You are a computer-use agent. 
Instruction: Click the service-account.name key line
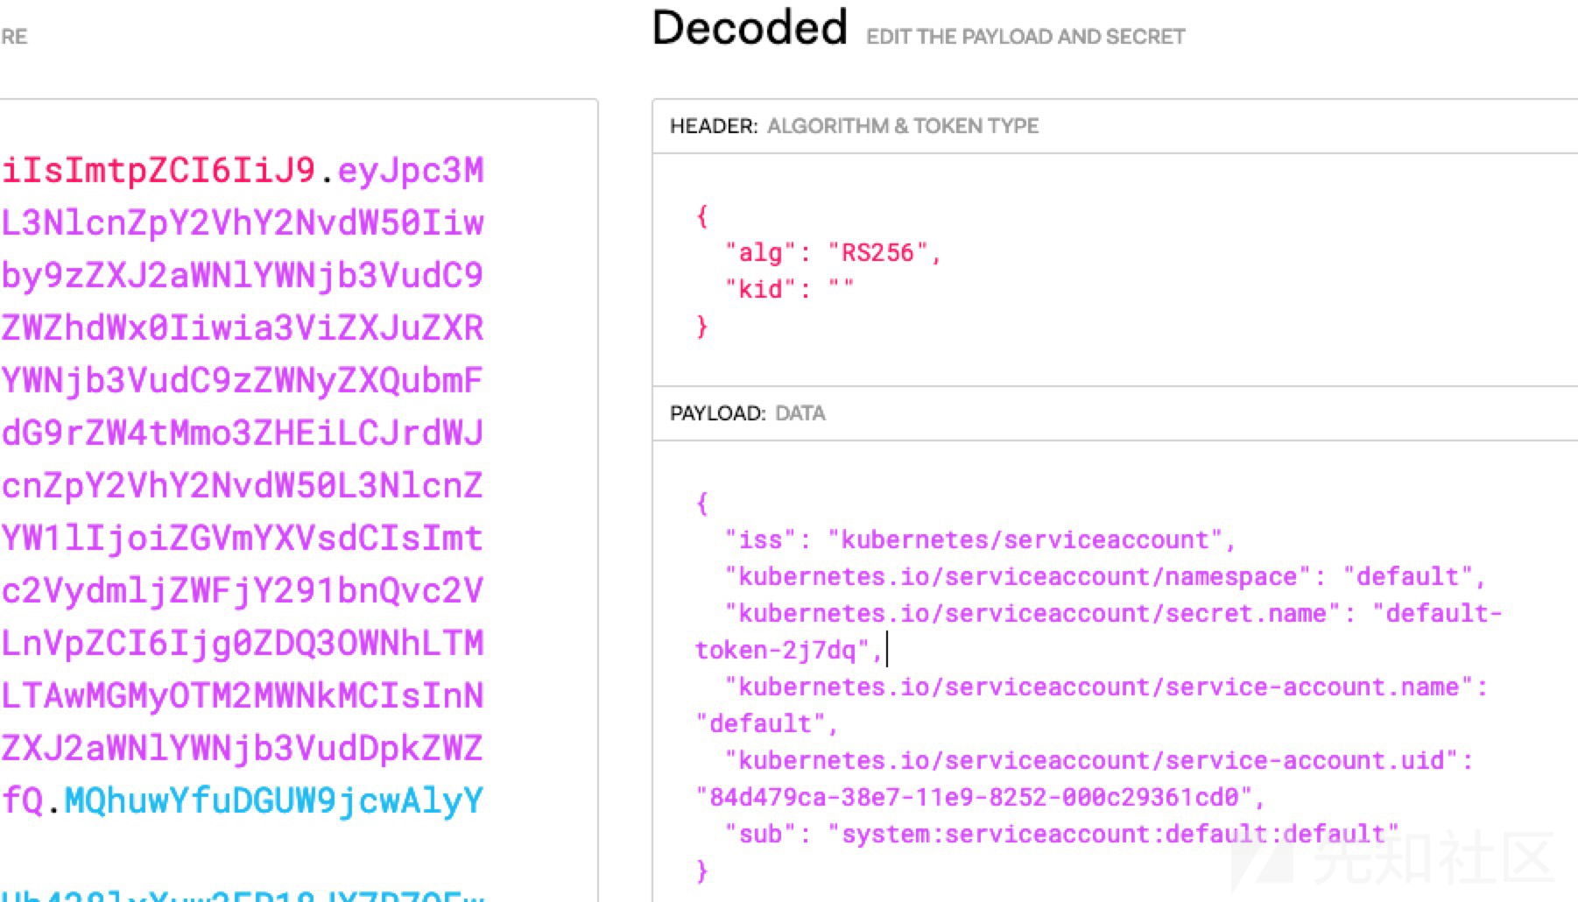coord(1106,687)
